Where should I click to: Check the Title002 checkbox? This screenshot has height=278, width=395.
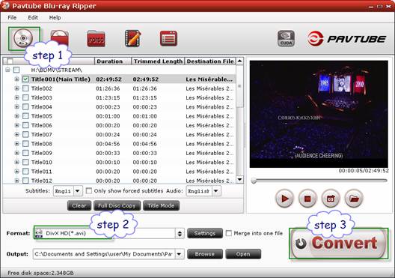point(25,88)
